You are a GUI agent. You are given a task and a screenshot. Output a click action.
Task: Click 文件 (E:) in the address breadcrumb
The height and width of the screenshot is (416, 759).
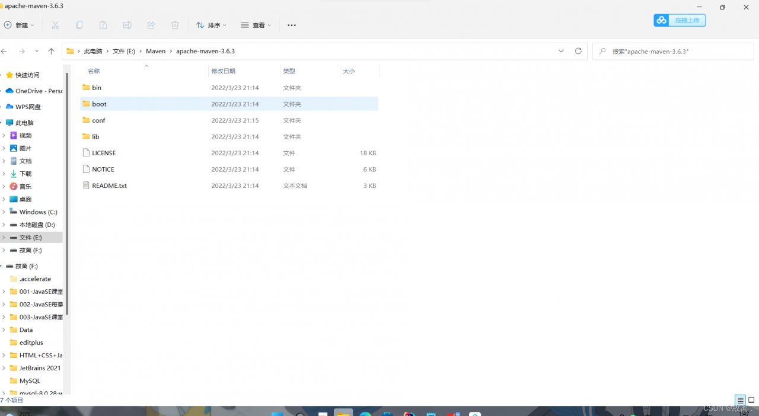[124, 52]
